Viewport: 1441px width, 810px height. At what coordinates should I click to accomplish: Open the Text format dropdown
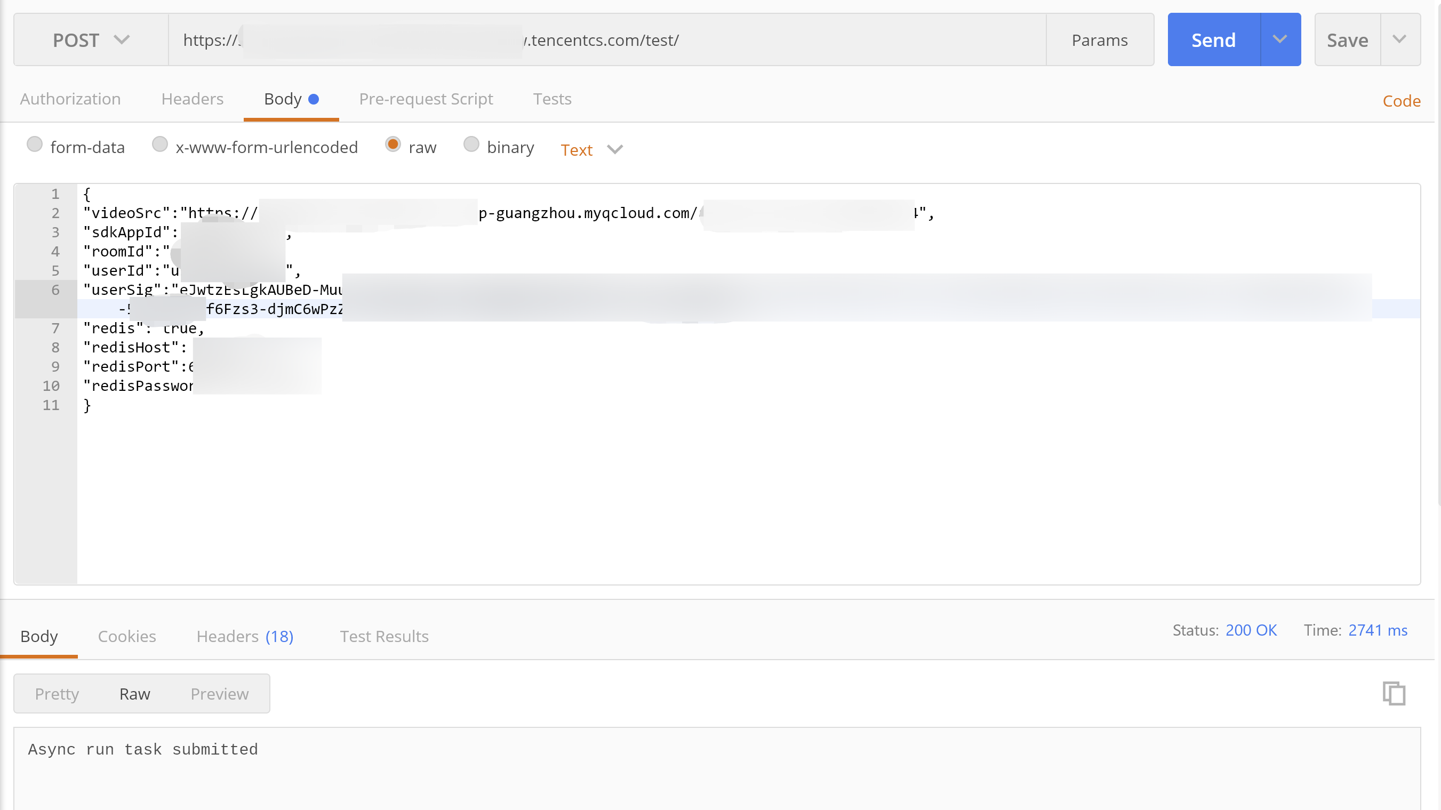(592, 150)
